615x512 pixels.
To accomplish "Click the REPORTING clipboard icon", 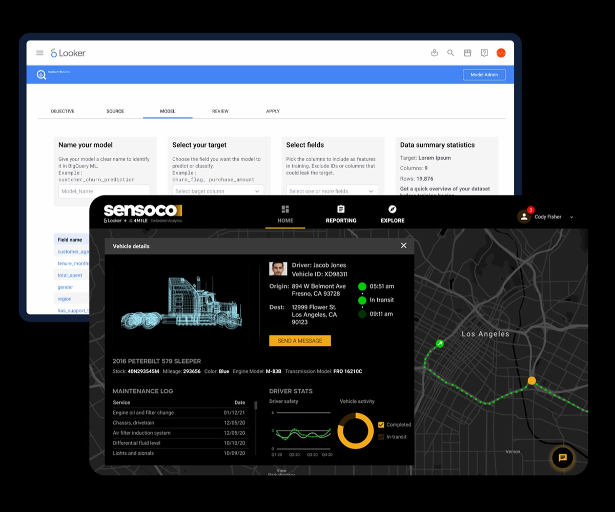I will (x=341, y=209).
